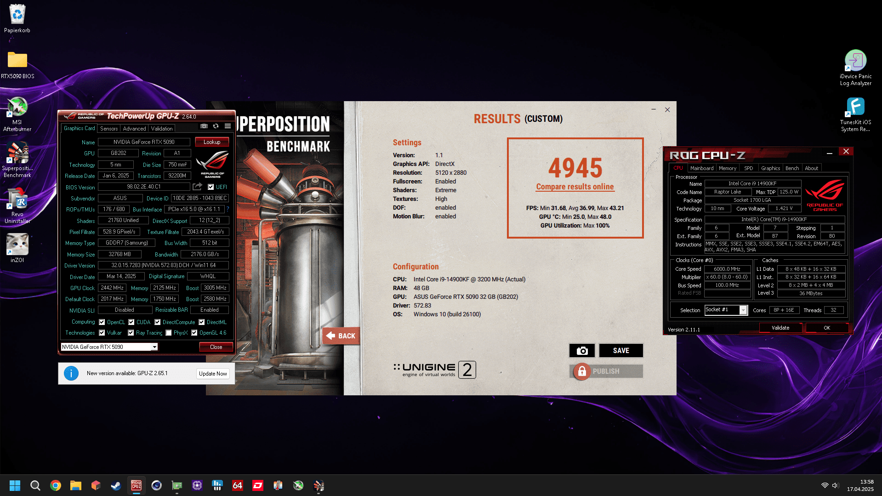This screenshot has width=882, height=496.
Task: Toggle the Vulkan checkbox
Action: 102,333
